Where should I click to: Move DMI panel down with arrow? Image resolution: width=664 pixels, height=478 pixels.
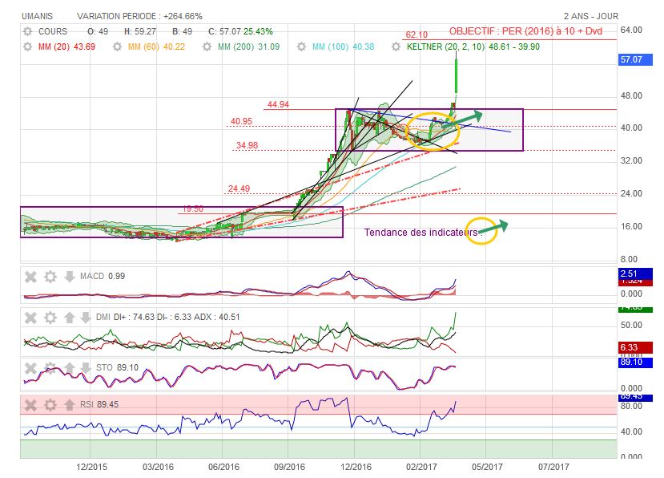pyautogui.click(x=86, y=318)
